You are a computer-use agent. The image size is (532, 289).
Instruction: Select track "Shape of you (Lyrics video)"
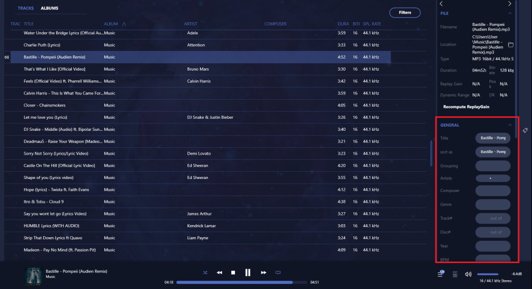coord(215,177)
